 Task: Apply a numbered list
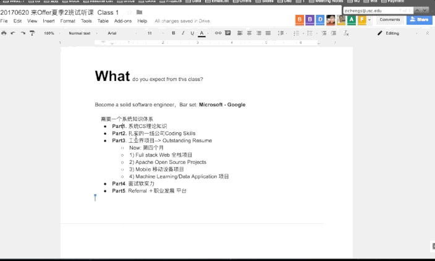[297, 33]
